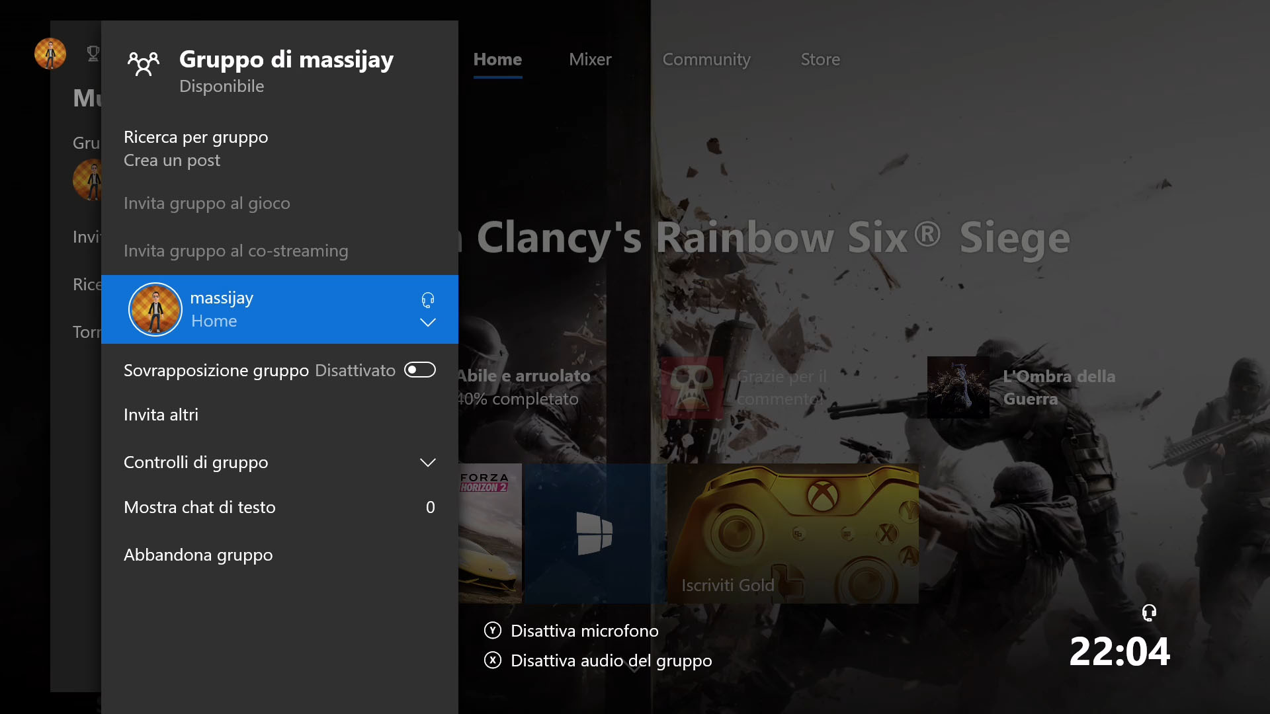The image size is (1270, 714).
Task: Select Invita gruppo al gioco
Action: (280, 203)
